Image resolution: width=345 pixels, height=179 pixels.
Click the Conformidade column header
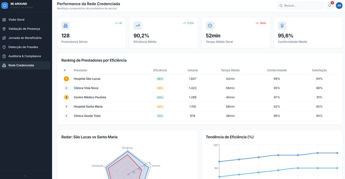277,70
